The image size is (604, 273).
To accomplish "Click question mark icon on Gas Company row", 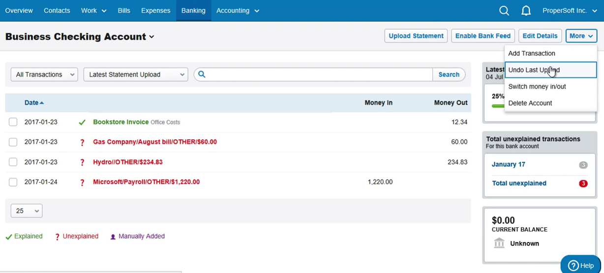I will [x=82, y=142].
